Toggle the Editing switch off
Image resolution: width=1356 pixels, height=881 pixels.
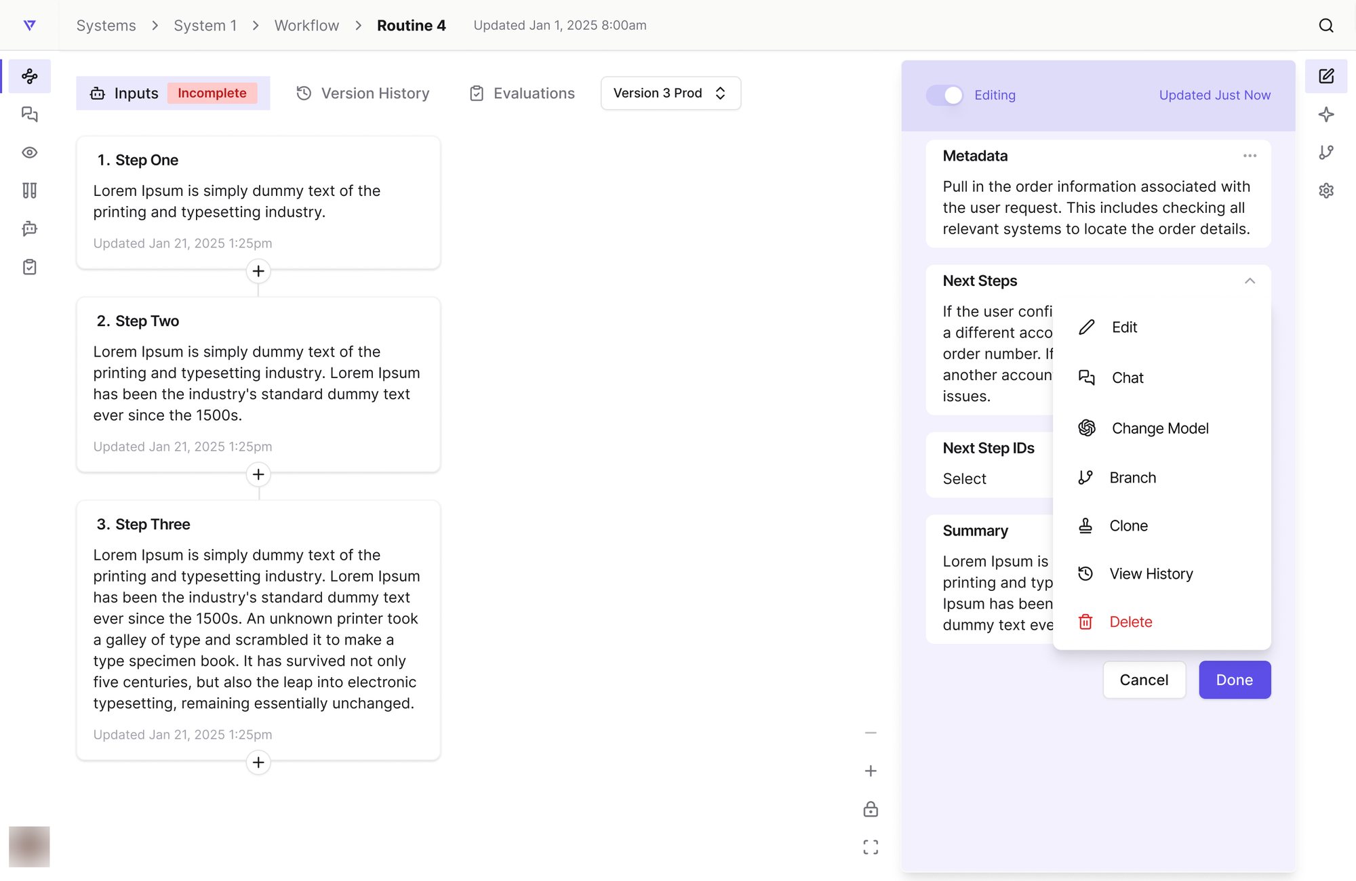pyautogui.click(x=944, y=95)
